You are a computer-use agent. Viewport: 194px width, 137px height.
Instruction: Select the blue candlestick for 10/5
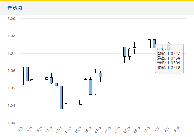tap(51, 80)
